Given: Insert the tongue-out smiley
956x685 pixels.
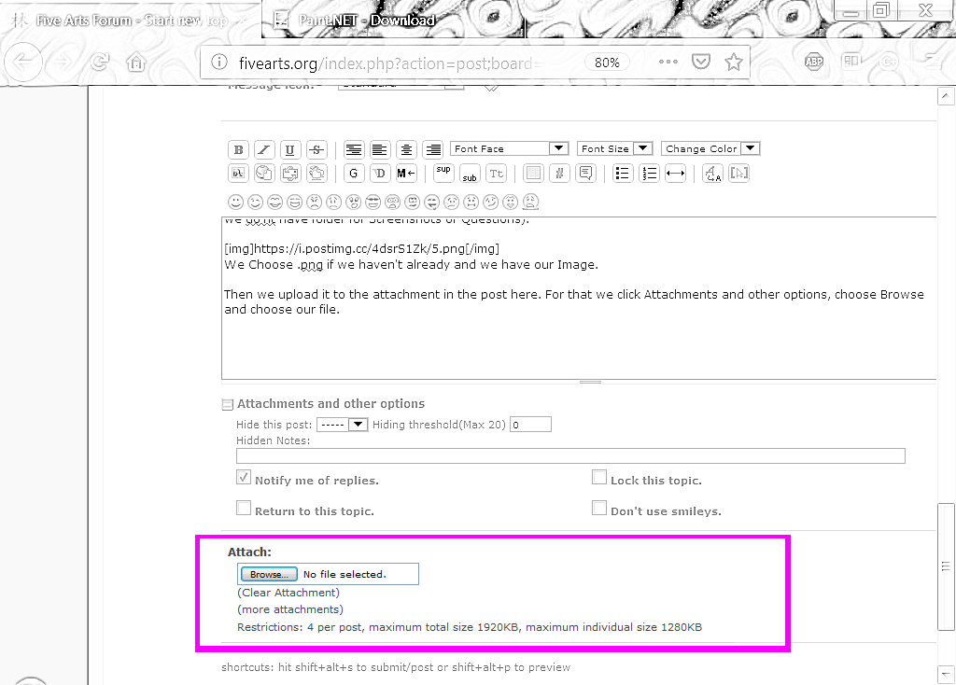Looking at the screenshot, I should coord(431,202).
